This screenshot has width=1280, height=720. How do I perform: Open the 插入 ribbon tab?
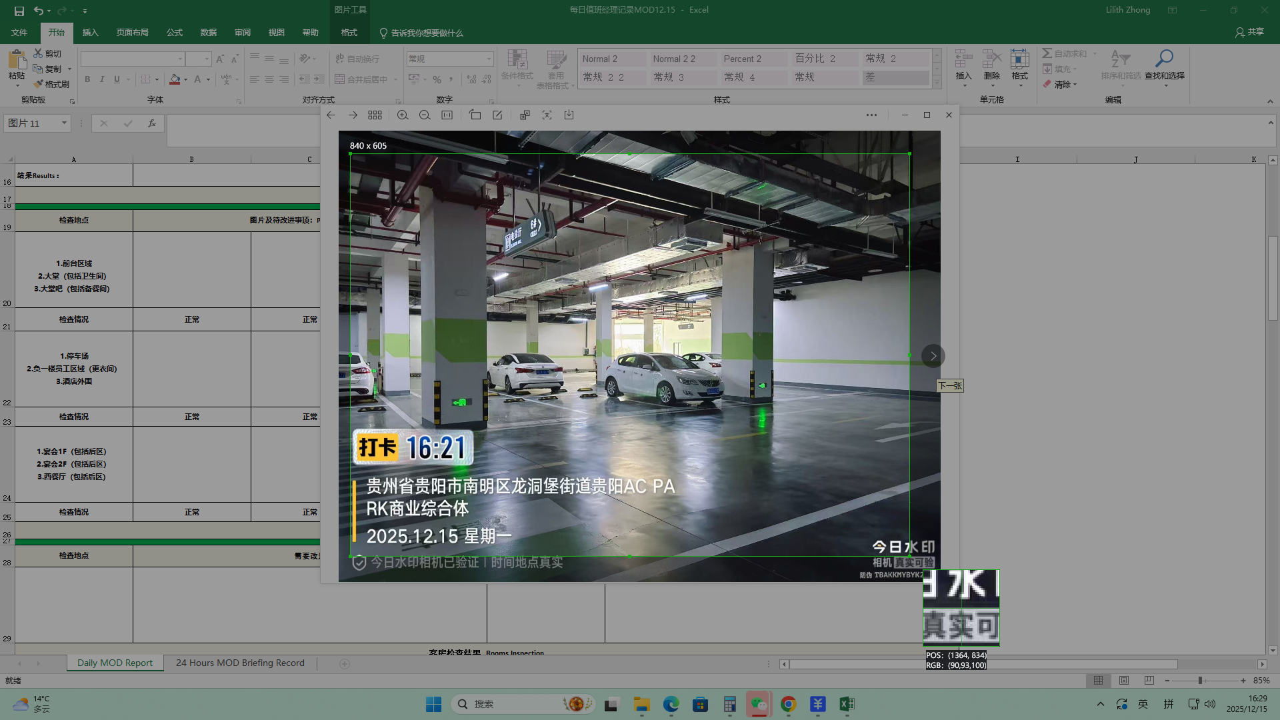click(x=90, y=33)
